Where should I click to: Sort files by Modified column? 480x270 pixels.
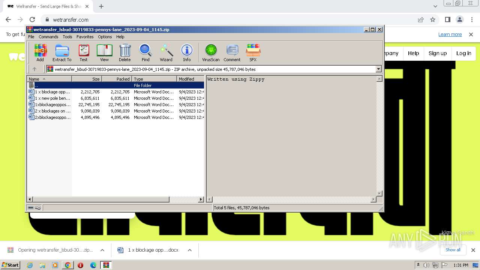click(x=190, y=79)
